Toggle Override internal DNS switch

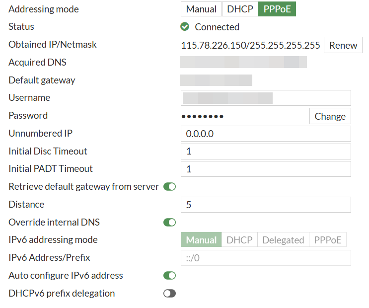click(x=169, y=222)
